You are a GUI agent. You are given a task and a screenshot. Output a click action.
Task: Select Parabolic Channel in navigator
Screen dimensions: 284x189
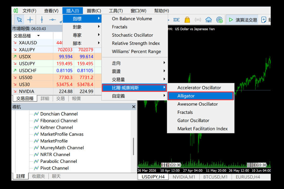[58, 161]
